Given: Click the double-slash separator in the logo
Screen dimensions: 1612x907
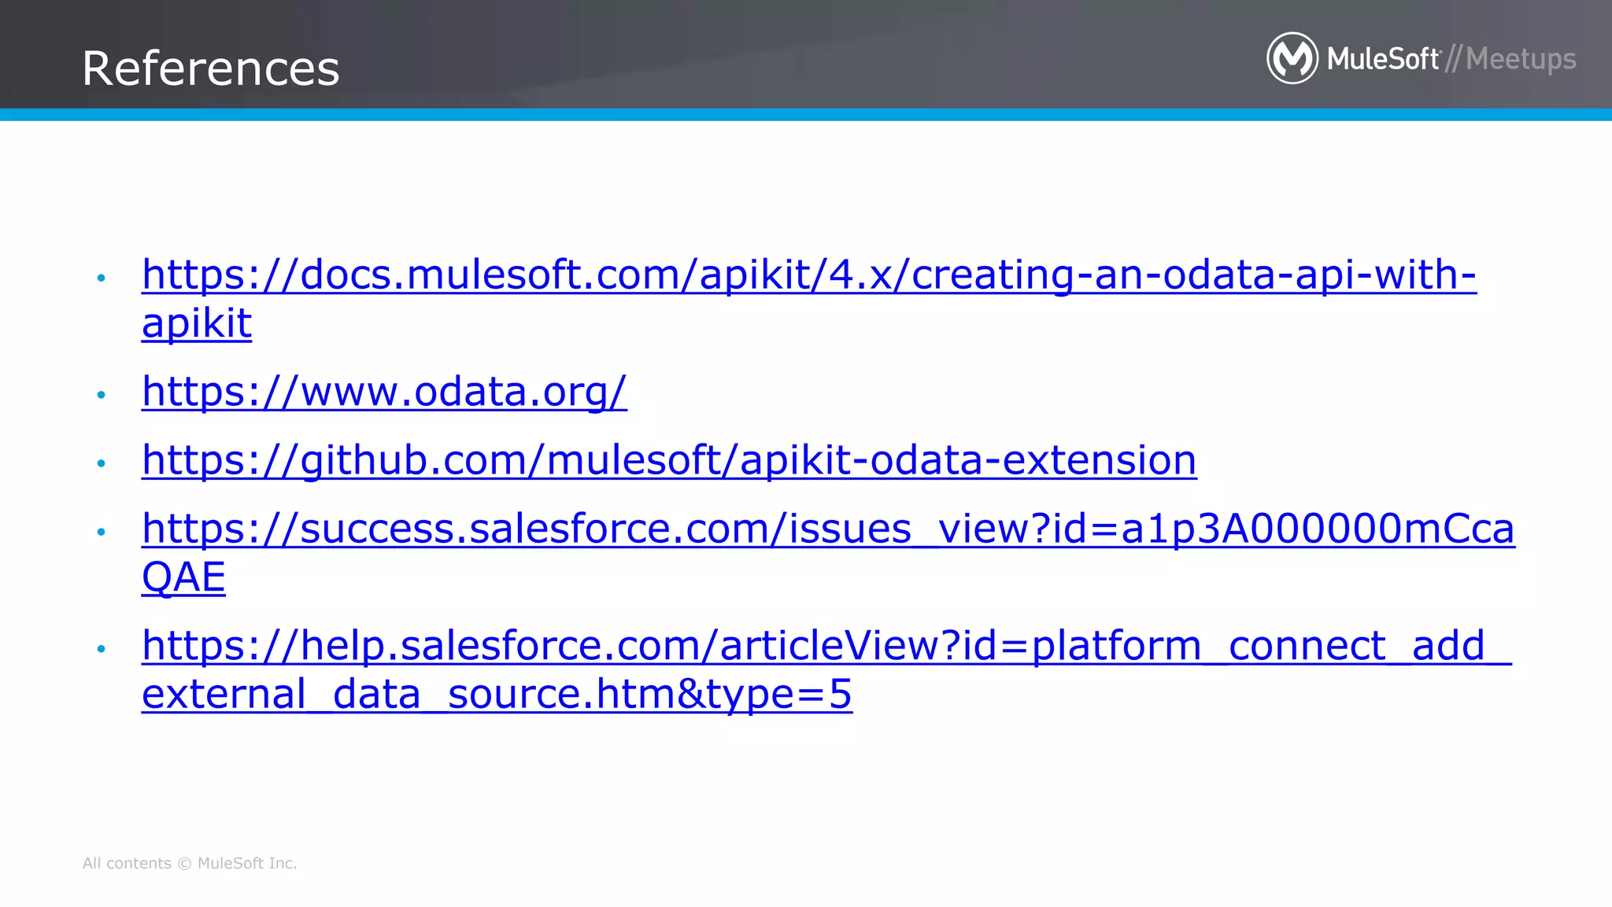Looking at the screenshot, I should pyautogui.click(x=1453, y=59).
